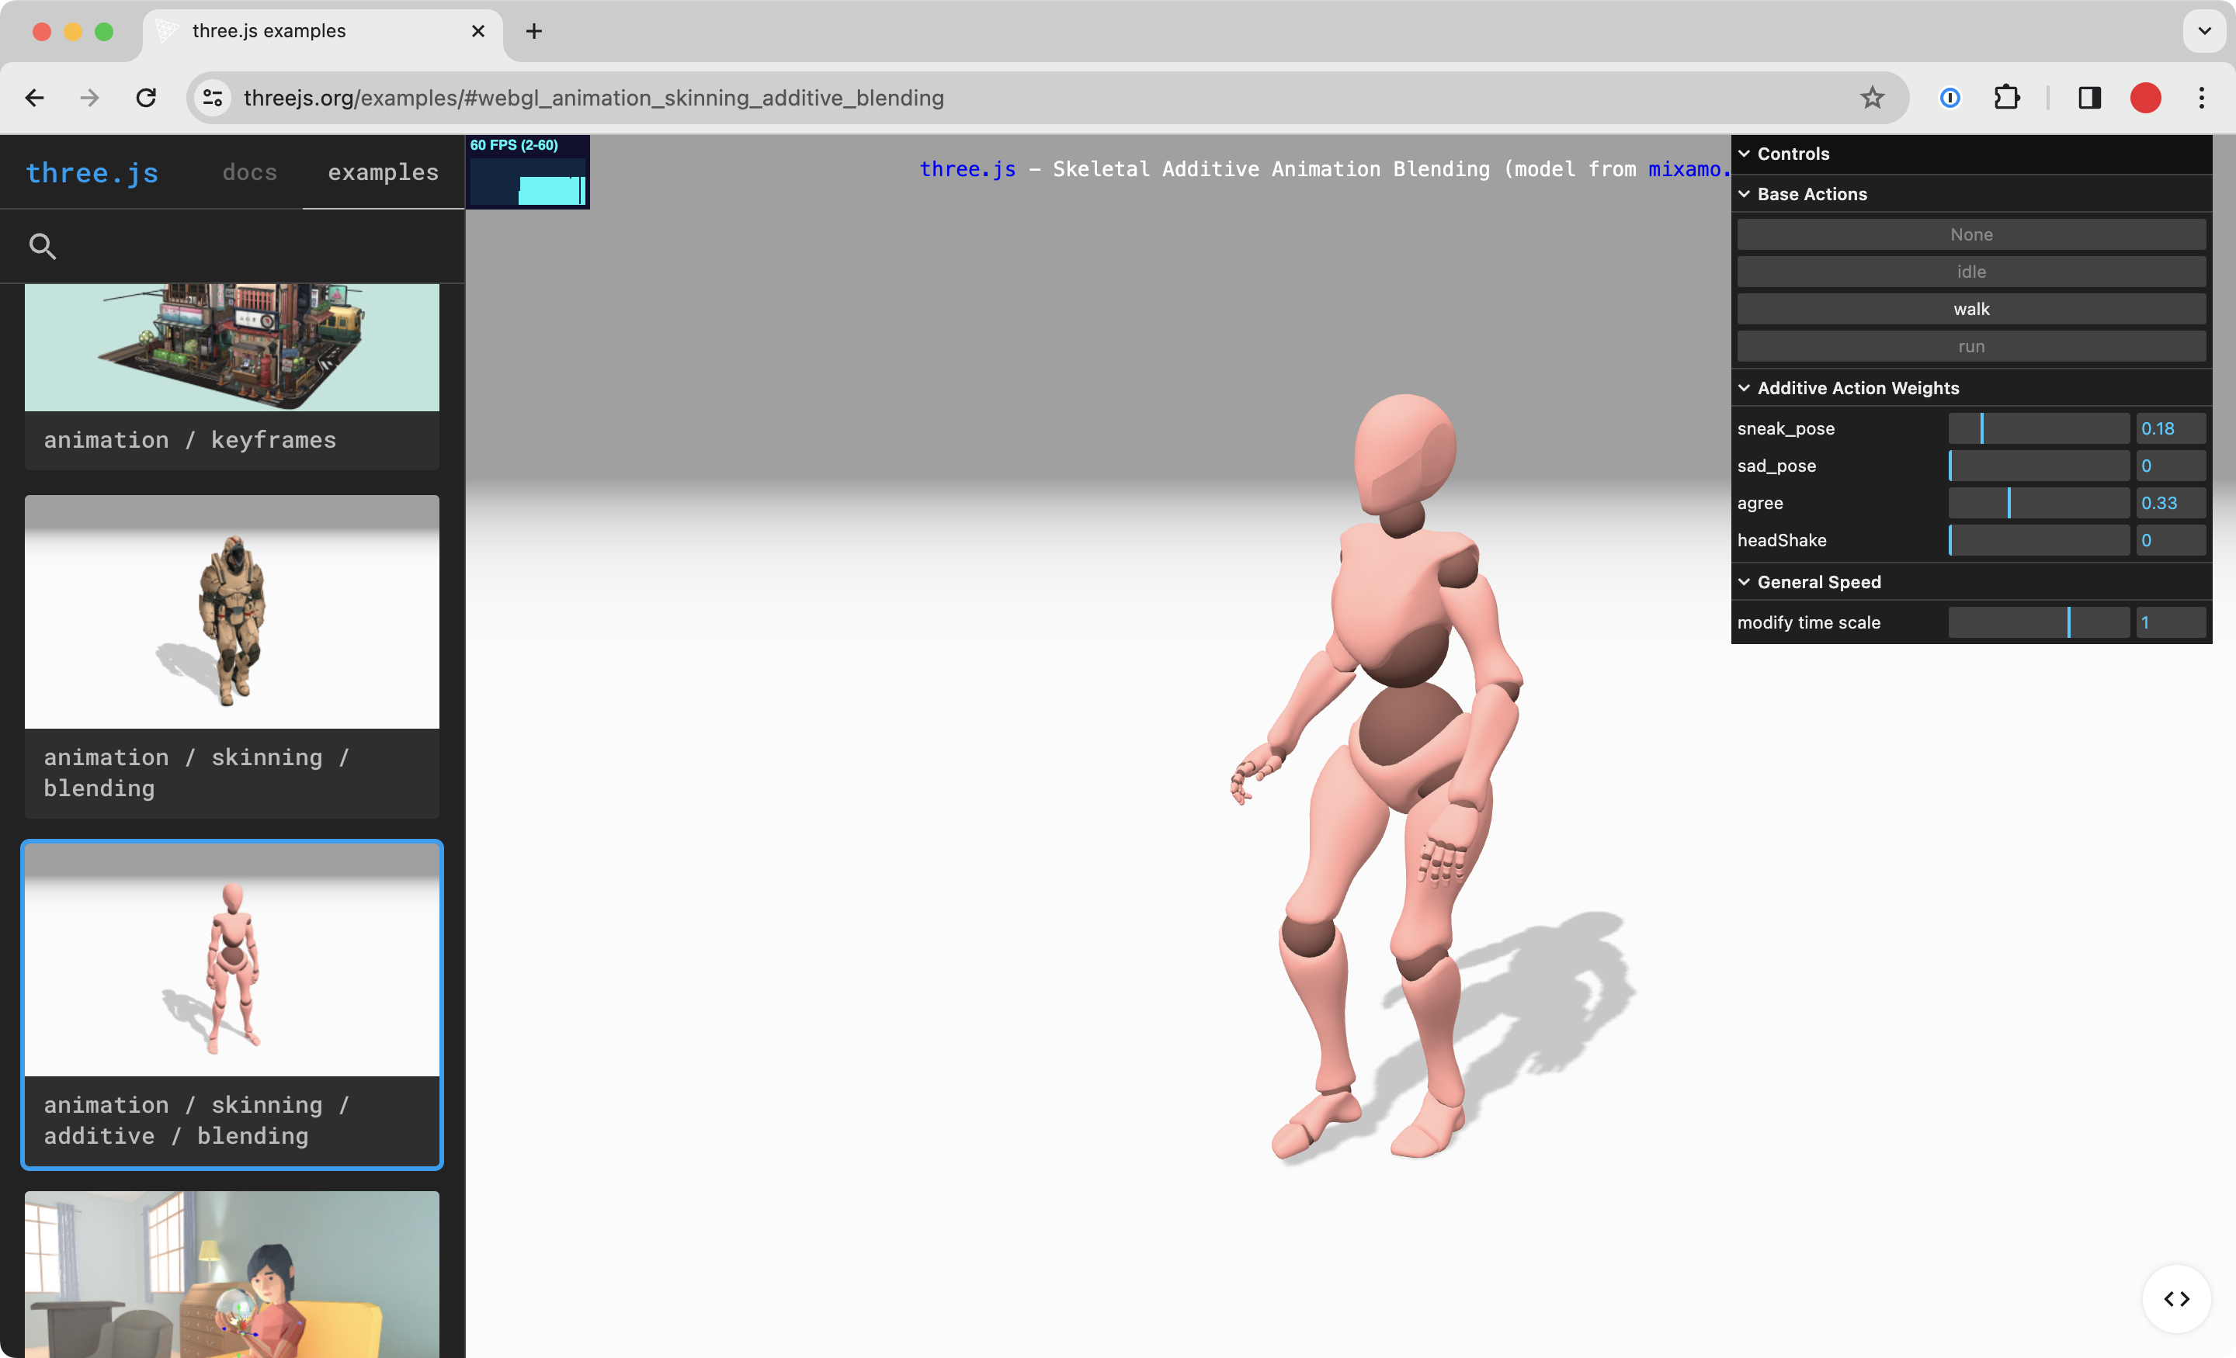The height and width of the screenshot is (1358, 2236).
Task: Switch to the docs tab
Action: (249, 172)
